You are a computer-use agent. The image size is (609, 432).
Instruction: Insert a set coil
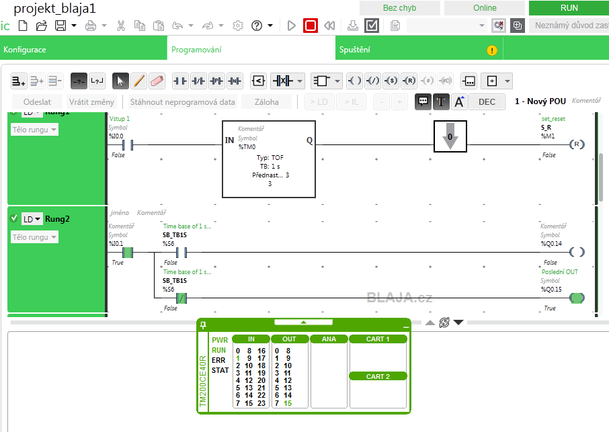point(391,81)
